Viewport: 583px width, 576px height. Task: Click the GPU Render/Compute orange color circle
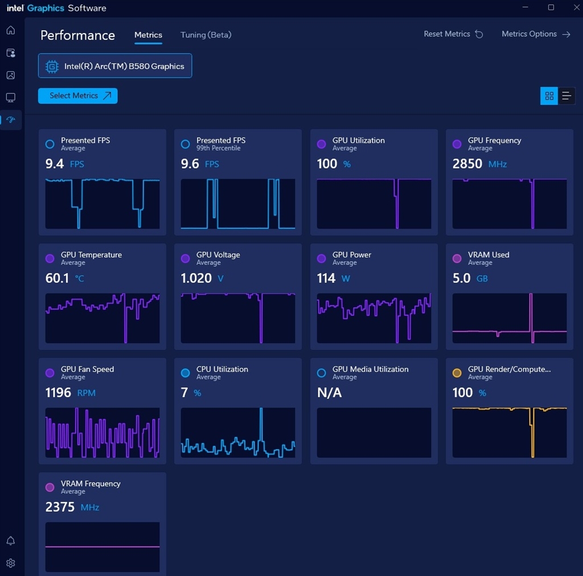click(457, 373)
